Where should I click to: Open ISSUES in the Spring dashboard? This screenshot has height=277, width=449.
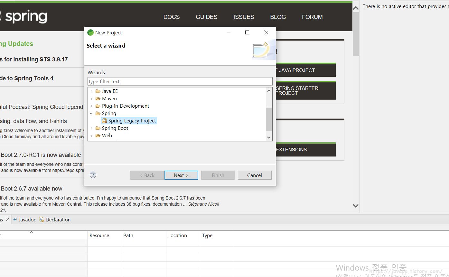tap(244, 17)
